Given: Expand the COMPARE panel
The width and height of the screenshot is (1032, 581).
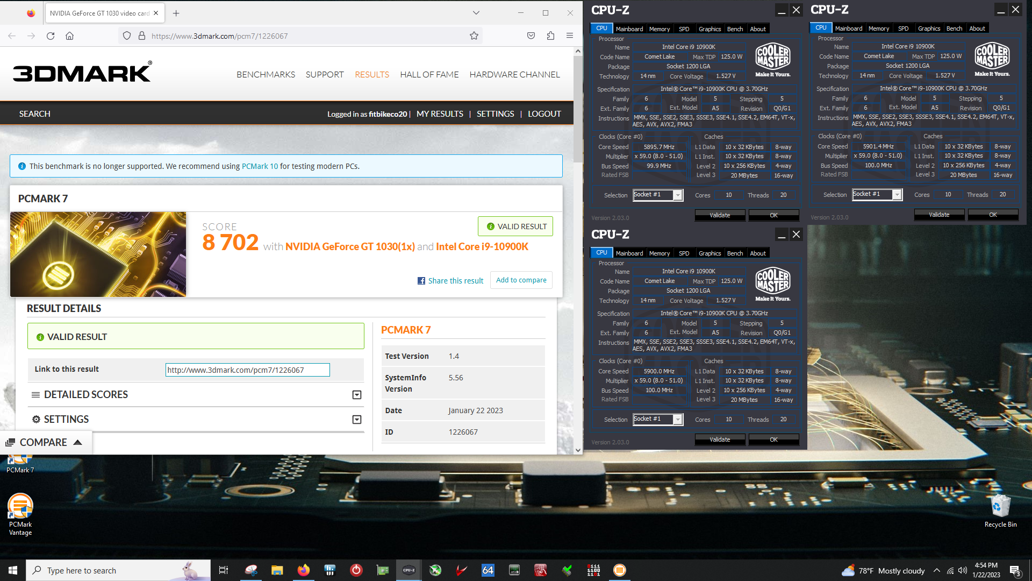Looking at the screenshot, I should click(46, 442).
